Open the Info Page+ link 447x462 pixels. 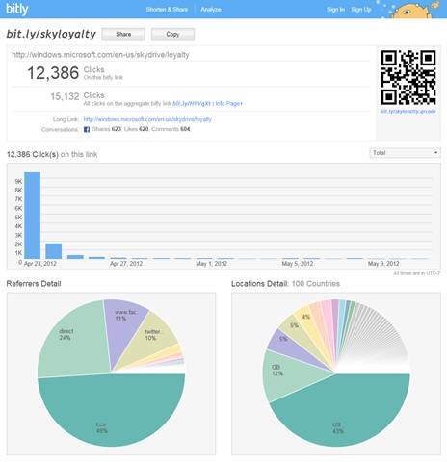coord(229,104)
